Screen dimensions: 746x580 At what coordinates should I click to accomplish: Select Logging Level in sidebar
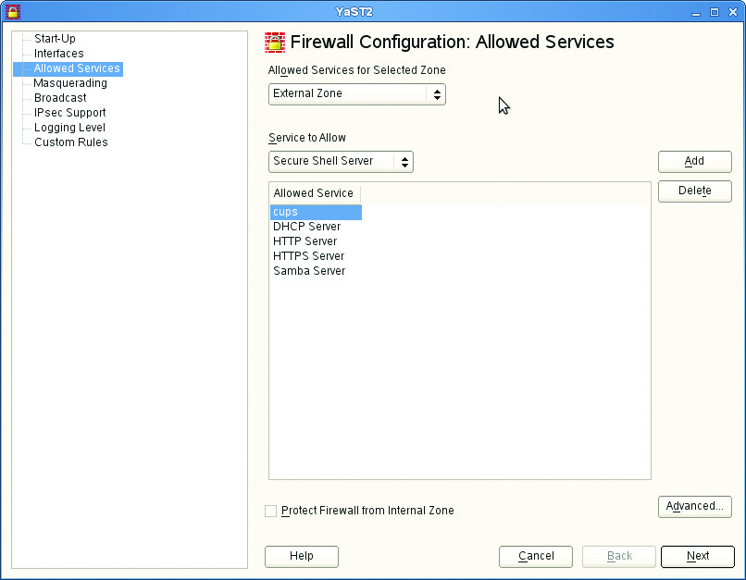(69, 128)
